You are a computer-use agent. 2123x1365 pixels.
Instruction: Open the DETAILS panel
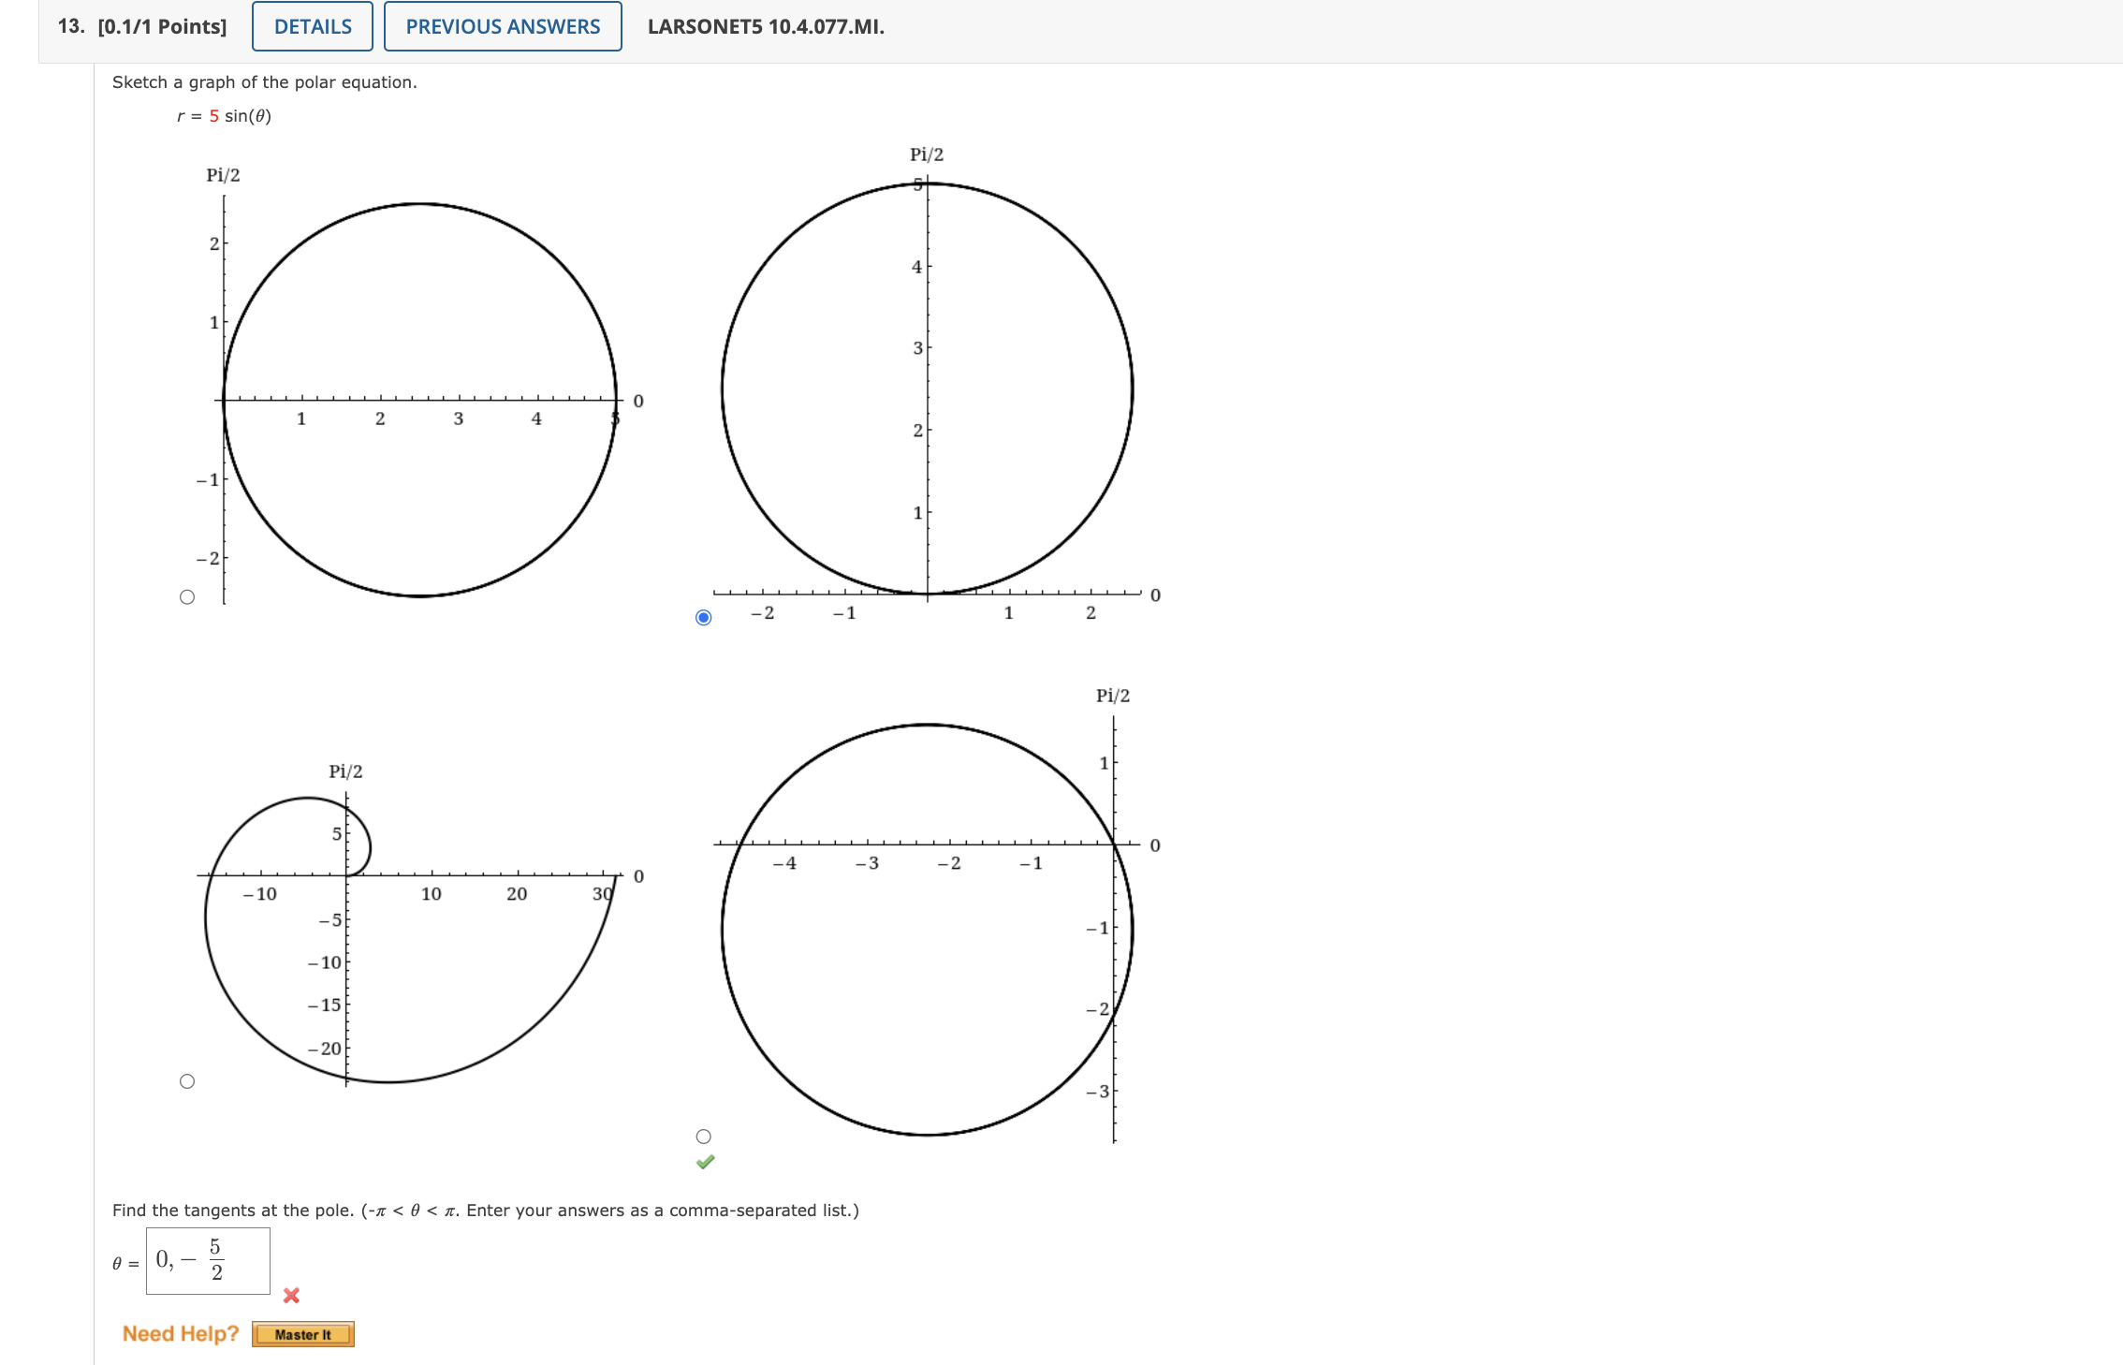click(x=312, y=26)
